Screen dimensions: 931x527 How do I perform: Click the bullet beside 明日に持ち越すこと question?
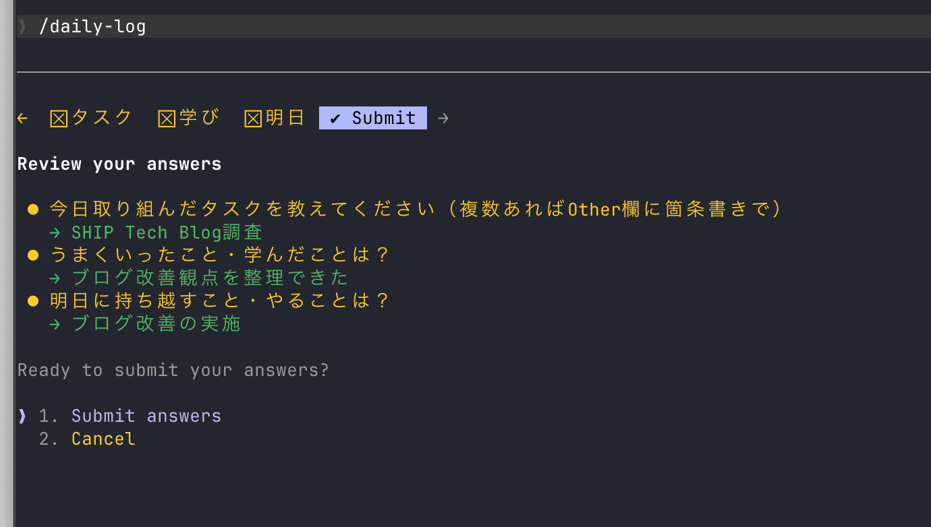pyautogui.click(x=32, y=300)
